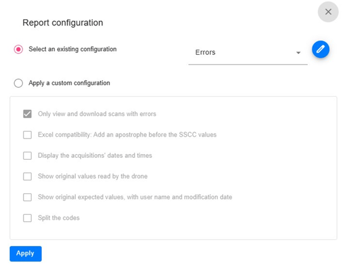Enable the Excel compatibility apostrophe checkbox
The height and width of the screenshot is (264, 344).
point(27,135)
